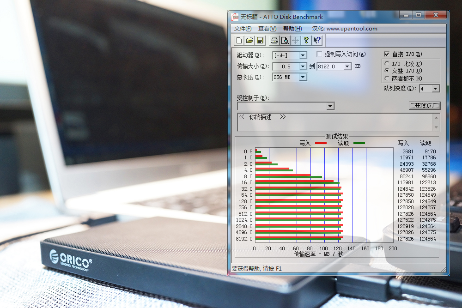462x308 pixels.
Task: Expand the 受控制于 dropdown
Action: 330,106
